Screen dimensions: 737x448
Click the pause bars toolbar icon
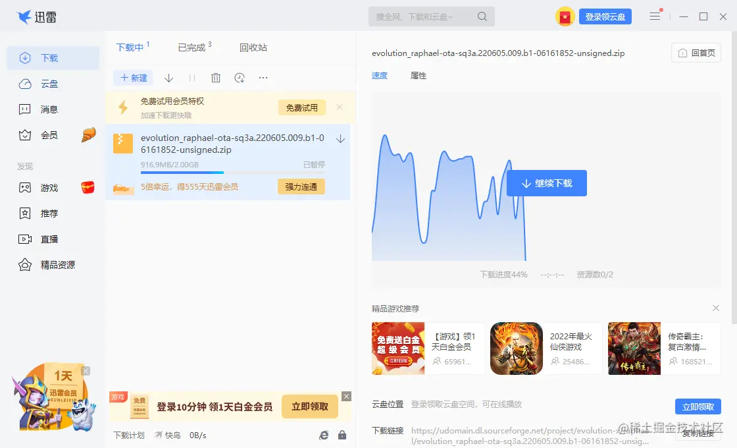pyautogui.click(x=191, y=78)
